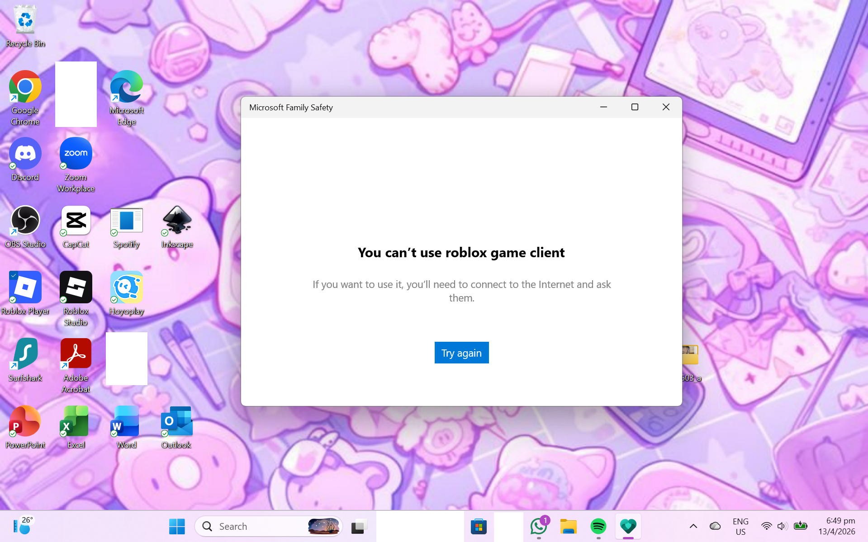The width and height of the screenshot is (868, 542).
Task: Launch Google Chrome from desktop
Action: pyautogui.click(x=25, y=98)
